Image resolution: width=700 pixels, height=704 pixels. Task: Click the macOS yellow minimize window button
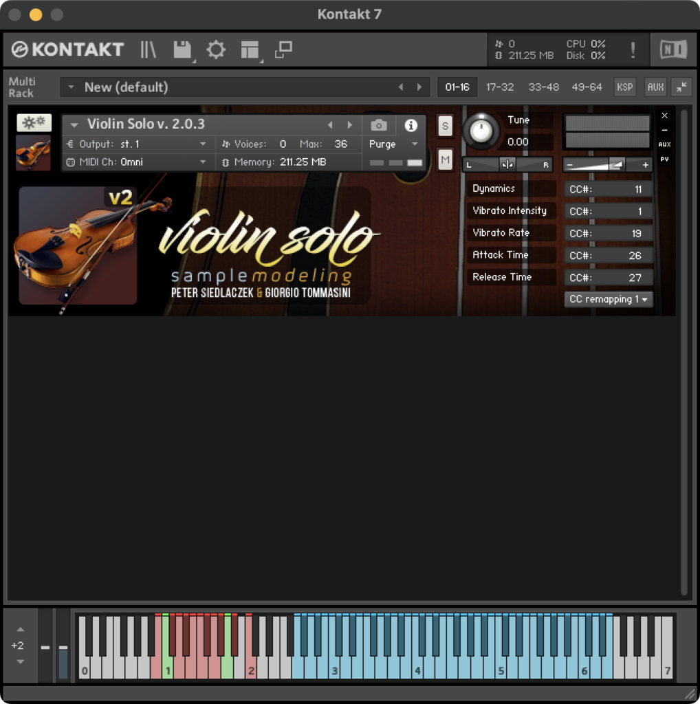point(36,15)
